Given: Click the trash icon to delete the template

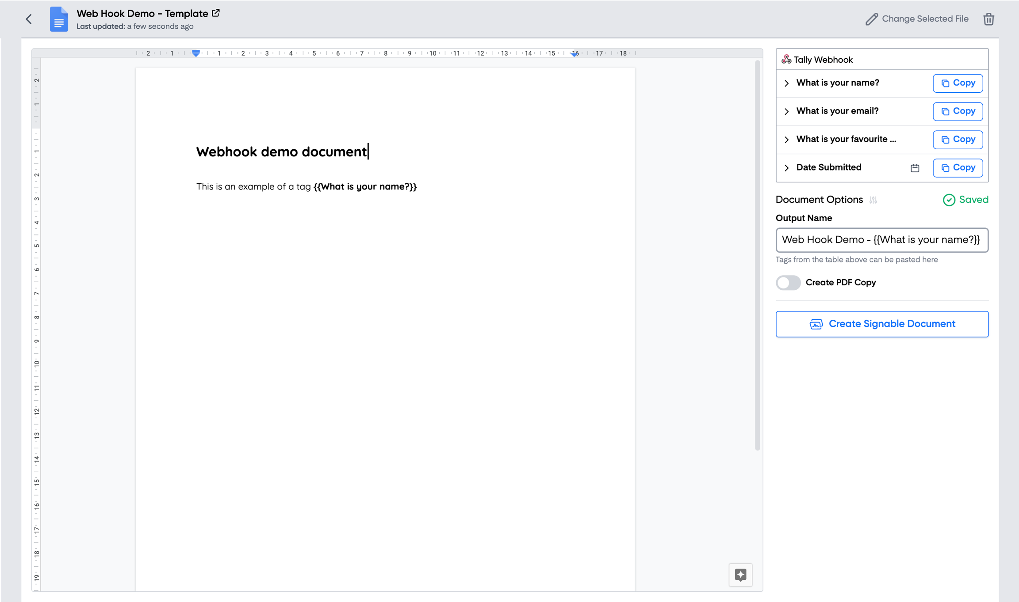Looking at the screenshot, I should [x=989, y=19].
